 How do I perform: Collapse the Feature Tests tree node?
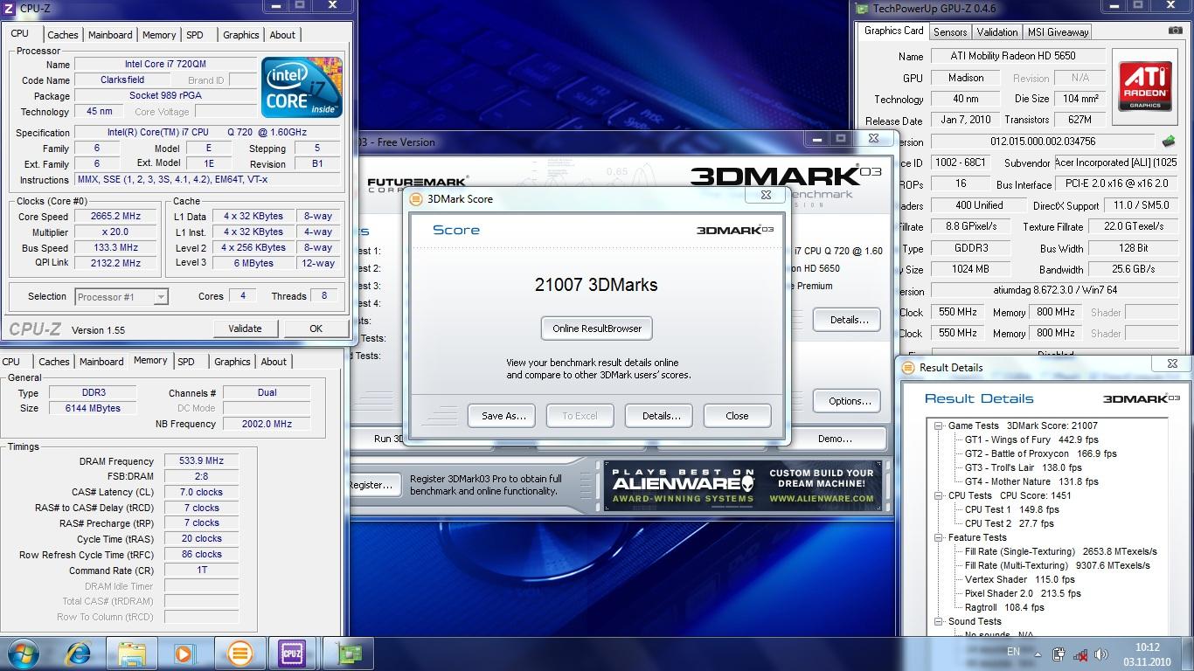[939, 537]
